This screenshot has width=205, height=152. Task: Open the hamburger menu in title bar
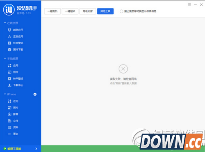coord(189,5)
